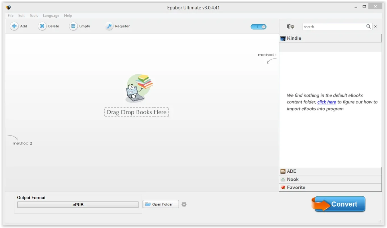Click the laptop-with-books illustration
This screenshot has height=228, width=387.
pyautogui.click(x=139, y=88)
